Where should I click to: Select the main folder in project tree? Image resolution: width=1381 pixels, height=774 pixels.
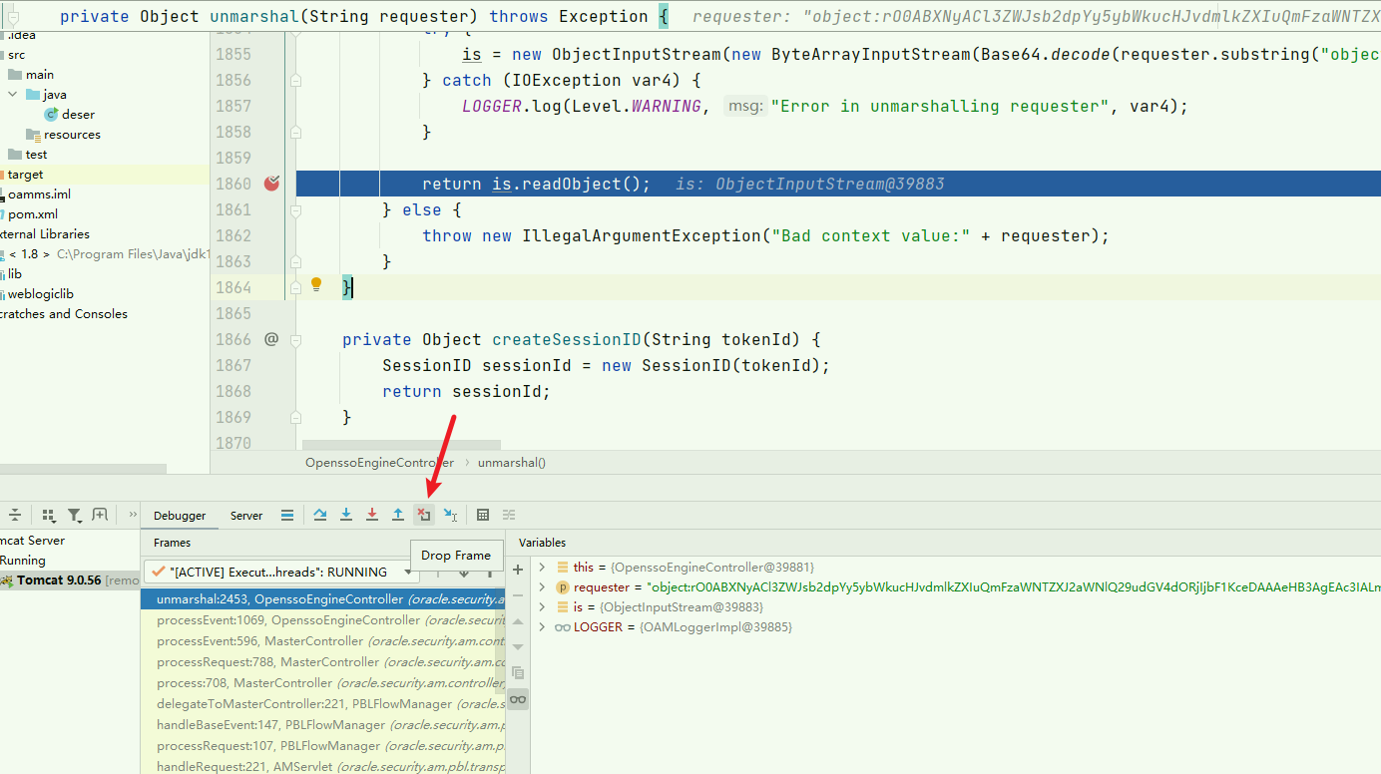coord(40,75)
